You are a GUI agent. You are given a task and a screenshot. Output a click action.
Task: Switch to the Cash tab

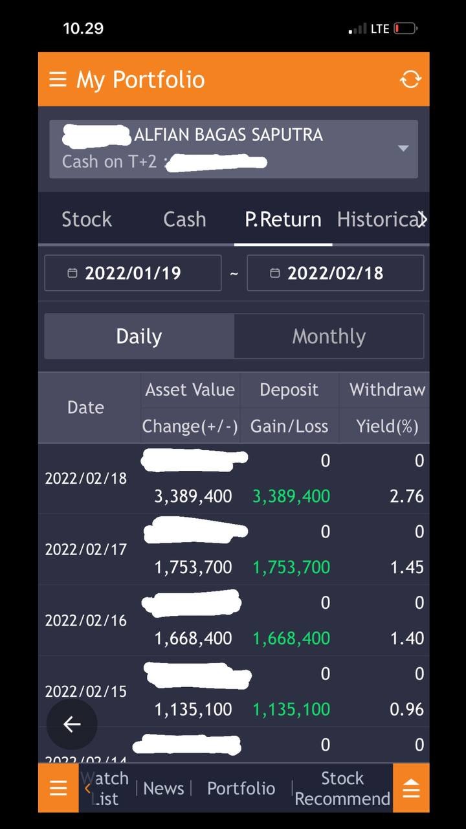[184, 220]
